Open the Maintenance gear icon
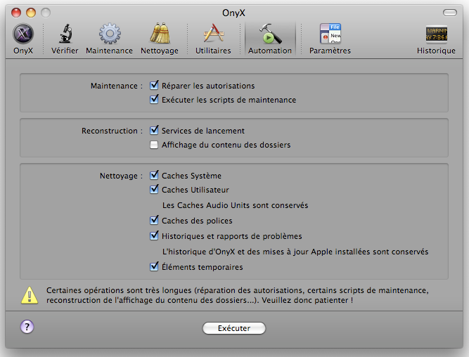The width and height of the screenshot is (469, 357). pyautogui.click(x=110, y=34)
